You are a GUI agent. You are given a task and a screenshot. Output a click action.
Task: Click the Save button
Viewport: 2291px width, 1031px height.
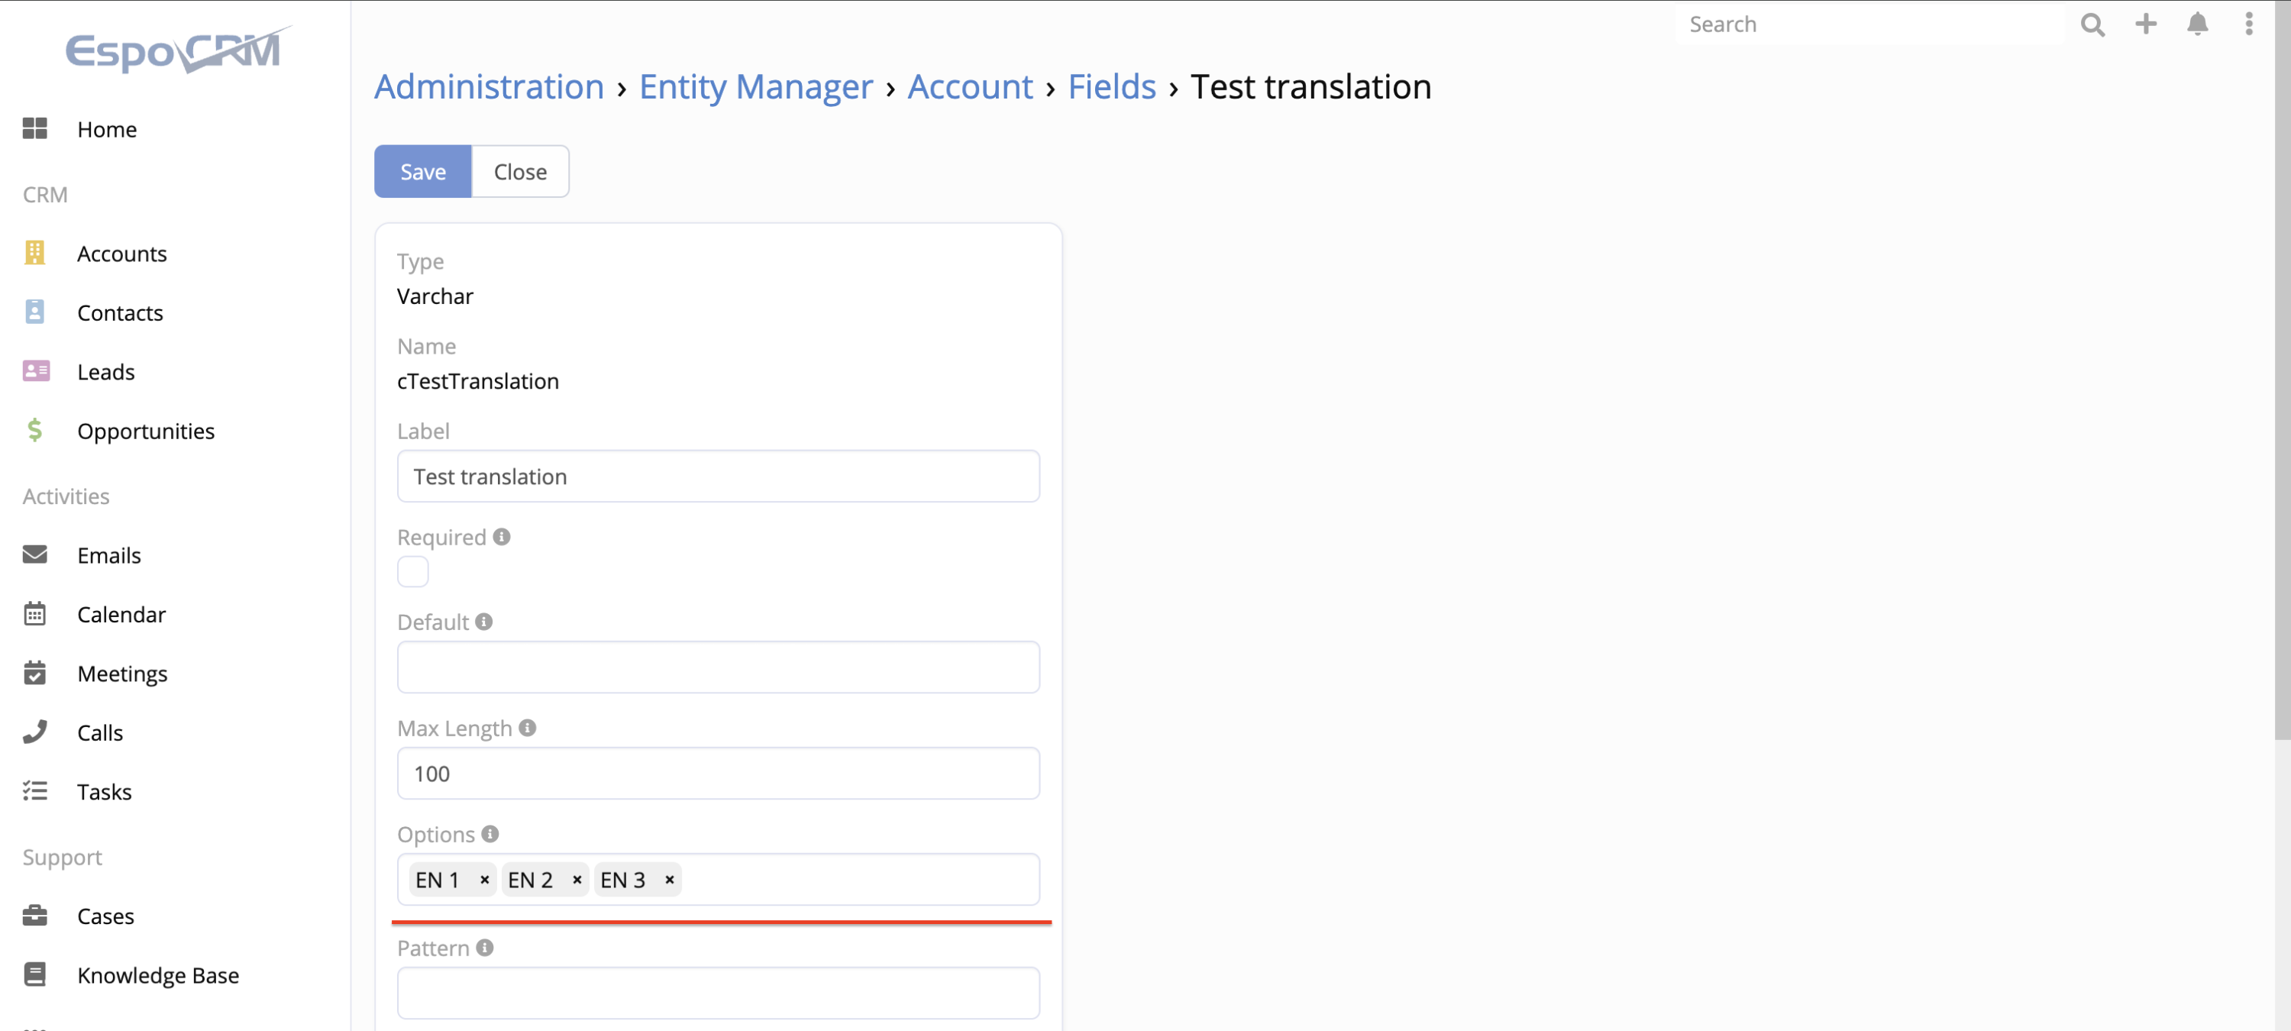(x=422, y=172)
